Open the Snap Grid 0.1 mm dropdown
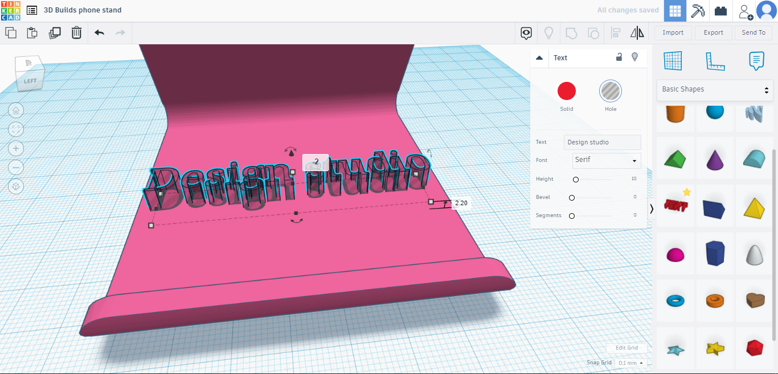 [630, 363]
